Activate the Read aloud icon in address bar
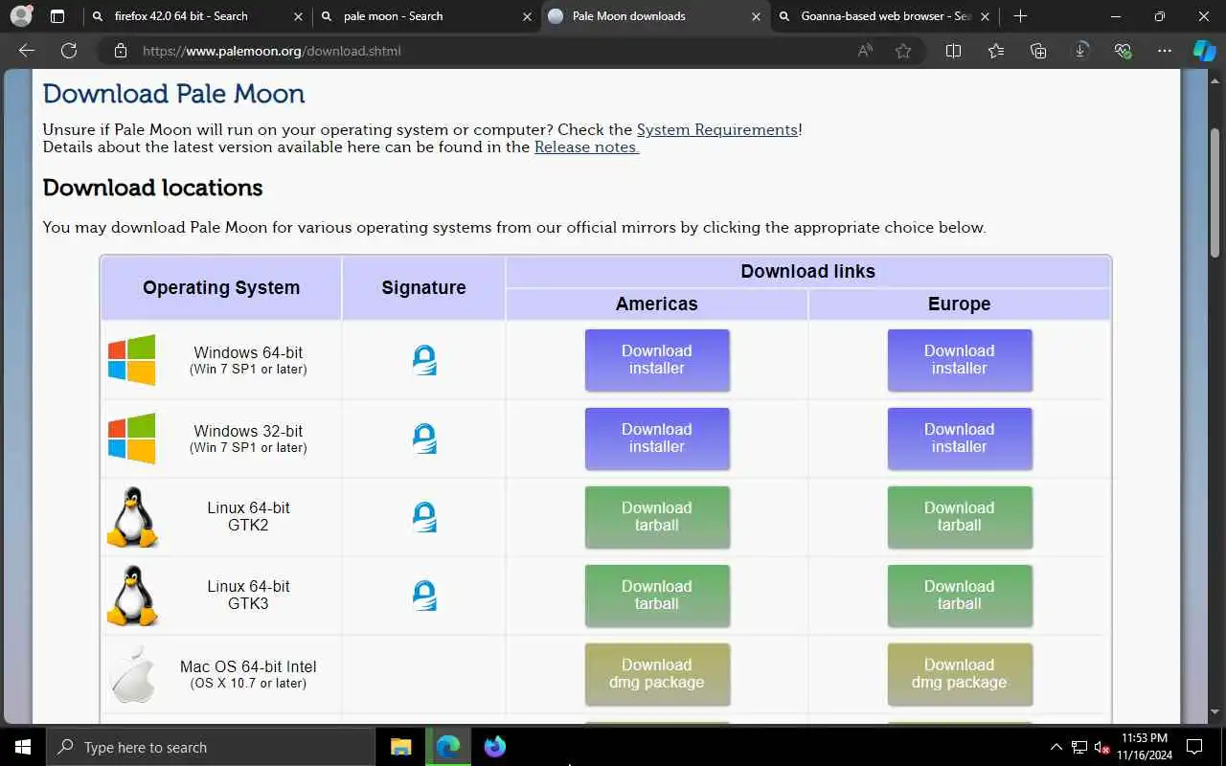 pyautogui.click(x=865, y=51)
